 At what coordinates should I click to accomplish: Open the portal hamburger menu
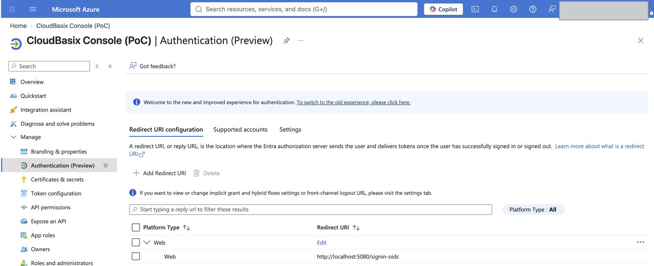click(33, 9)
